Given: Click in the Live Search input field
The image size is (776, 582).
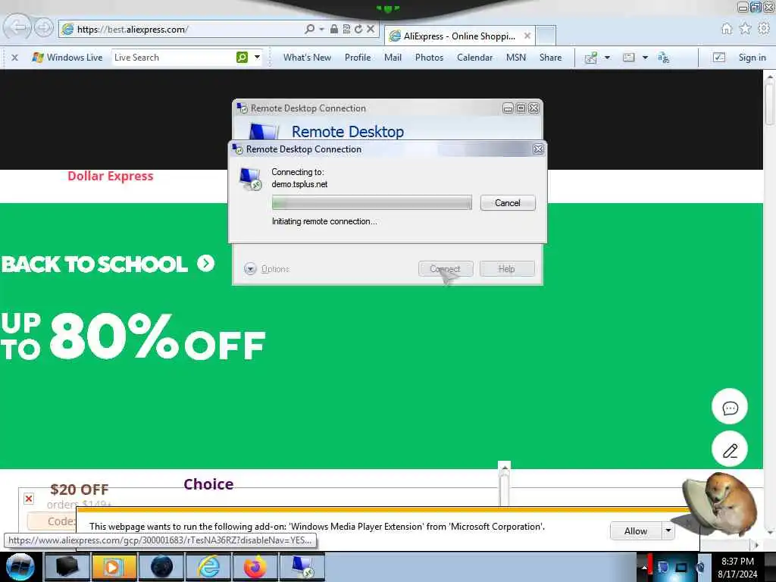Looking at the screenshot, I should coord(174,58).
